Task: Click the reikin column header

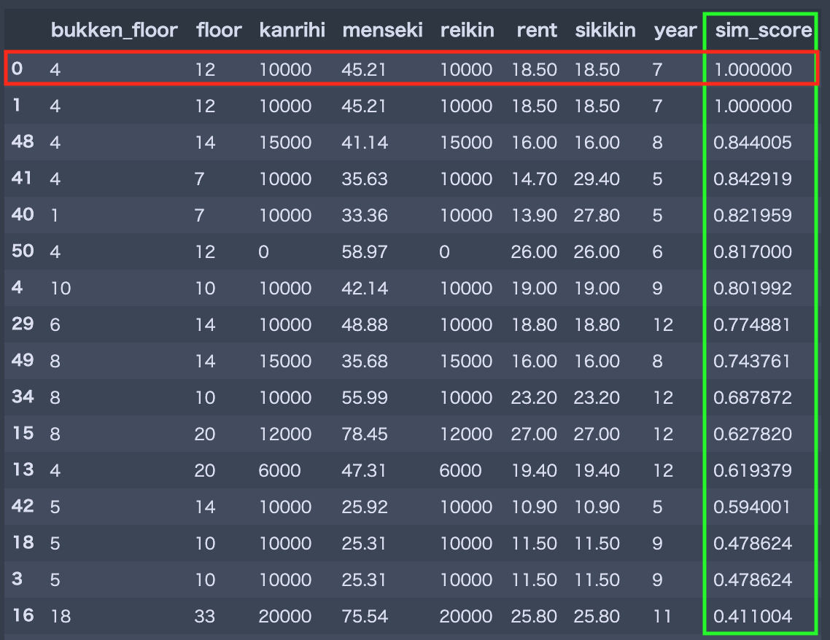Action: (x=467, y=30)
